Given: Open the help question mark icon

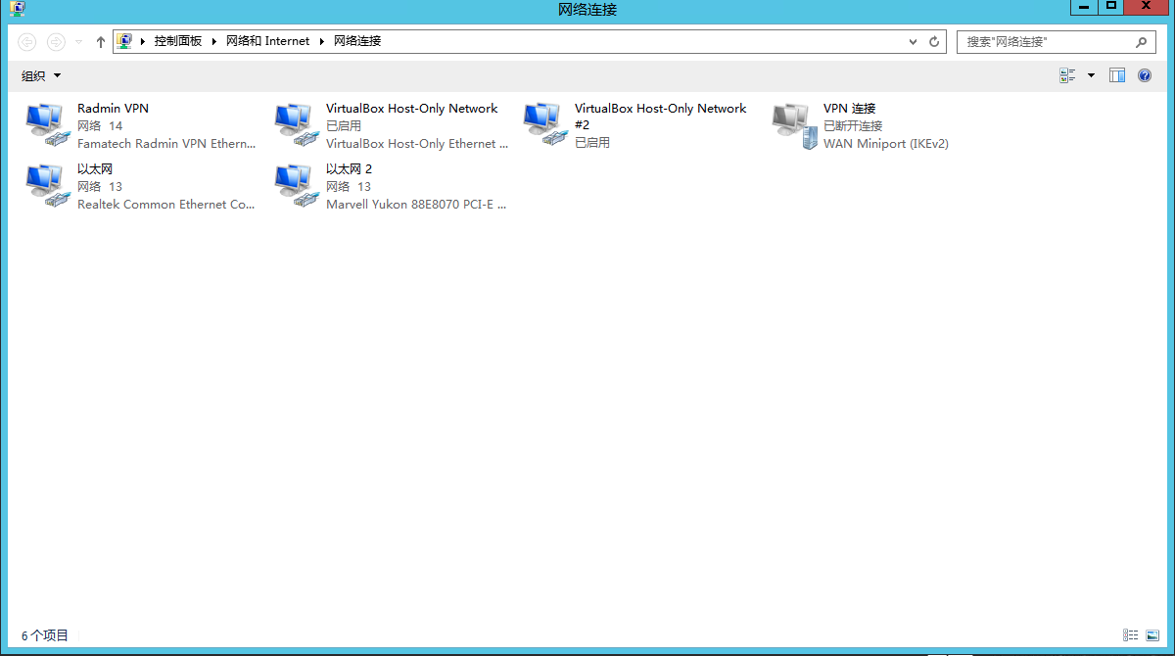Looking at the screenshot, I should [x=1144, y=75].
